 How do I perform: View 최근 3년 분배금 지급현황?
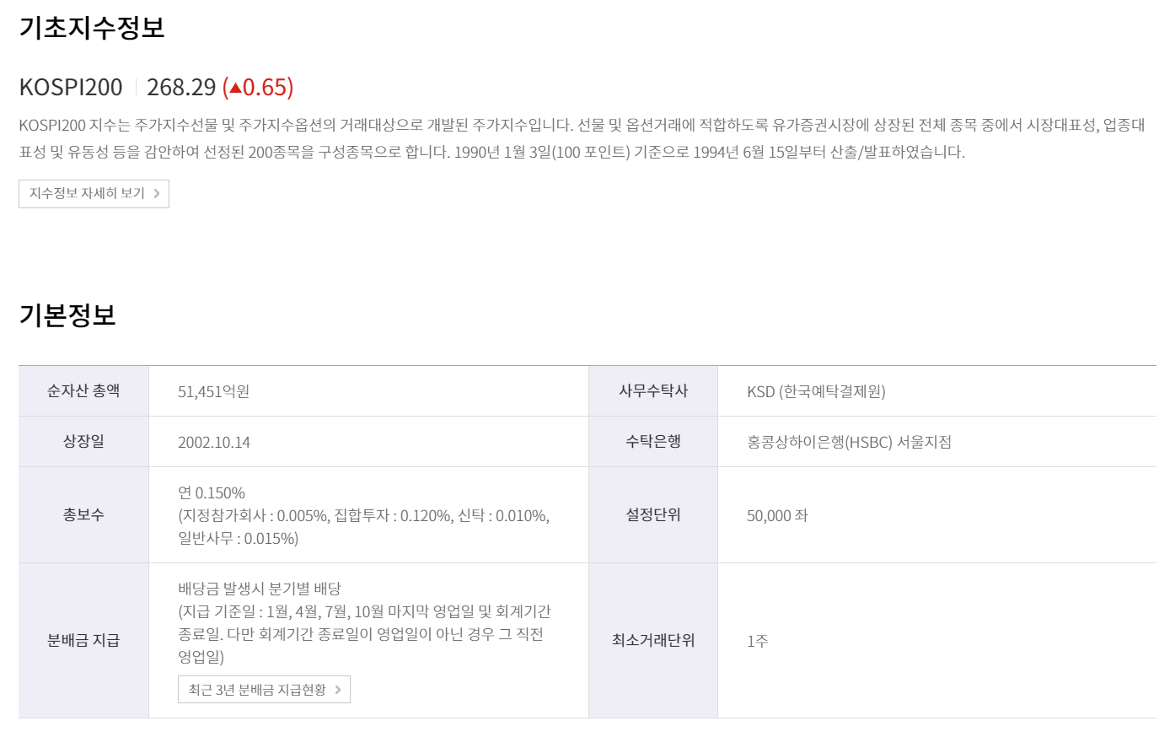click(262, 688)
